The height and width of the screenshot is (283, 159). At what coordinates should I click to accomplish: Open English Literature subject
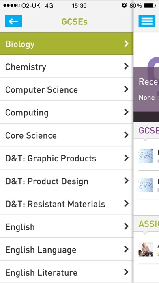(x=67, y=272)
